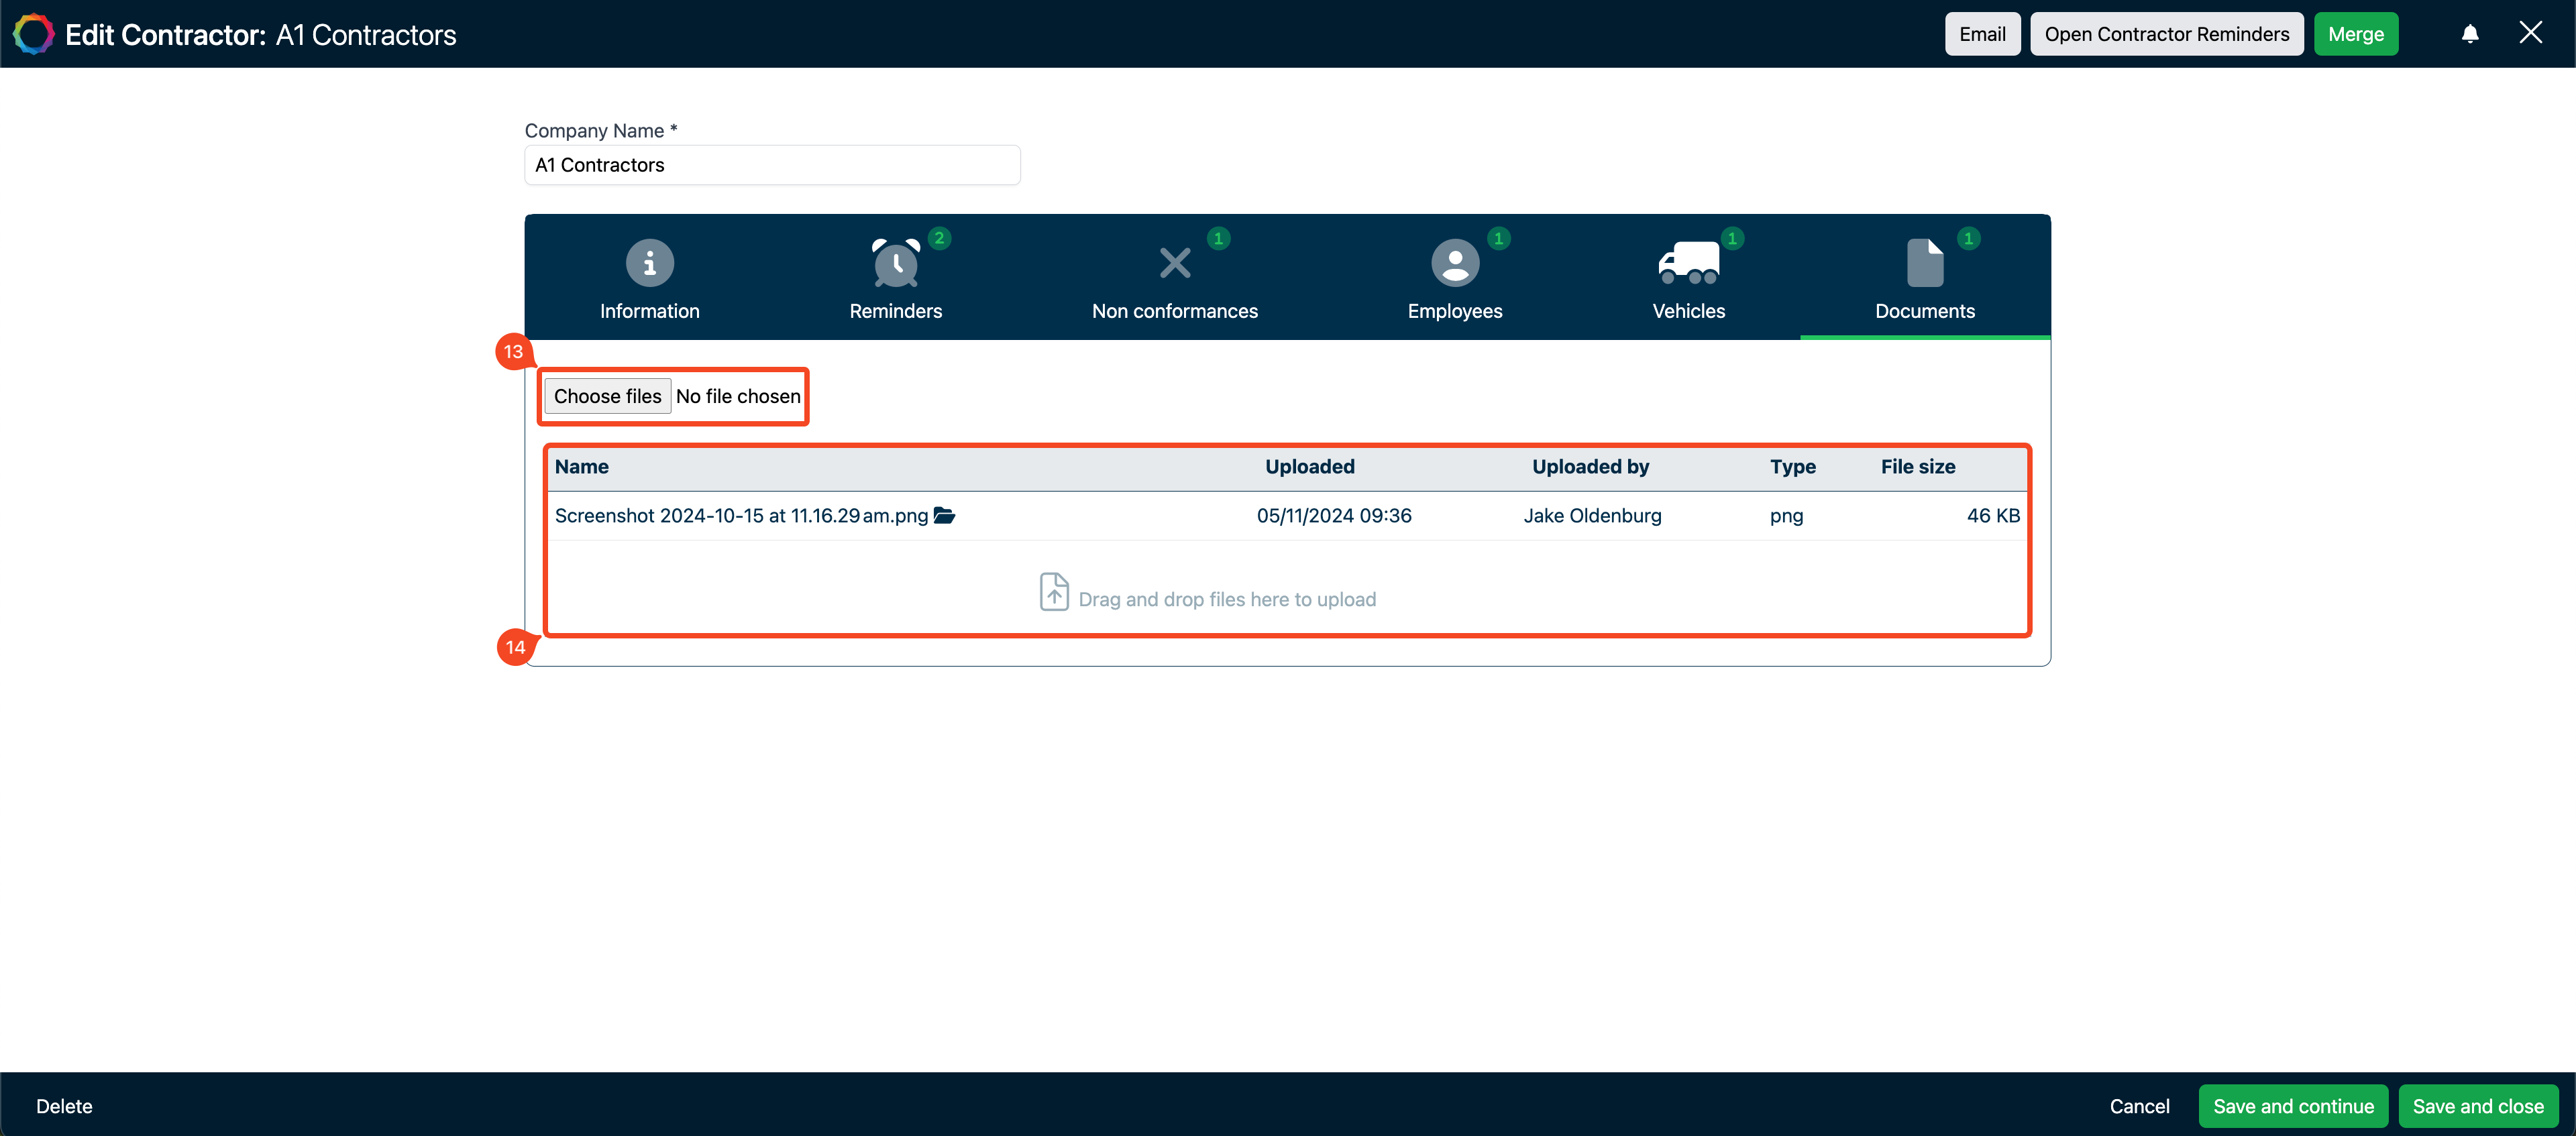Screen dimensions: 2576x1136
Task: Click the Merge button
Action: (2356, 33)
